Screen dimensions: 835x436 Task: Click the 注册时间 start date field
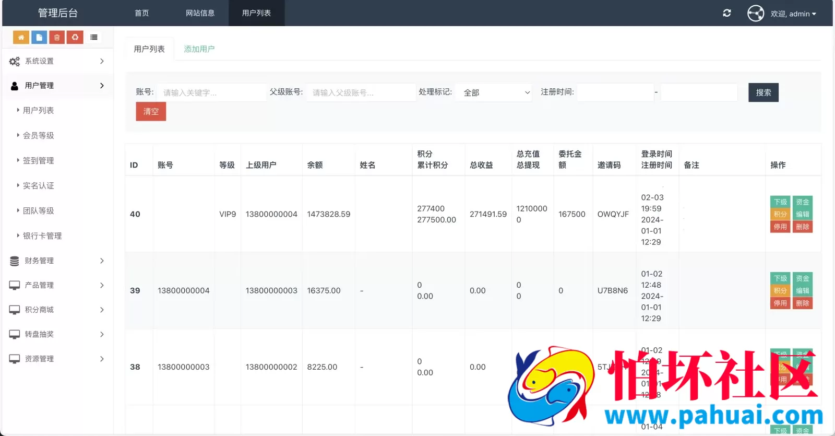(x=615, y=92)
